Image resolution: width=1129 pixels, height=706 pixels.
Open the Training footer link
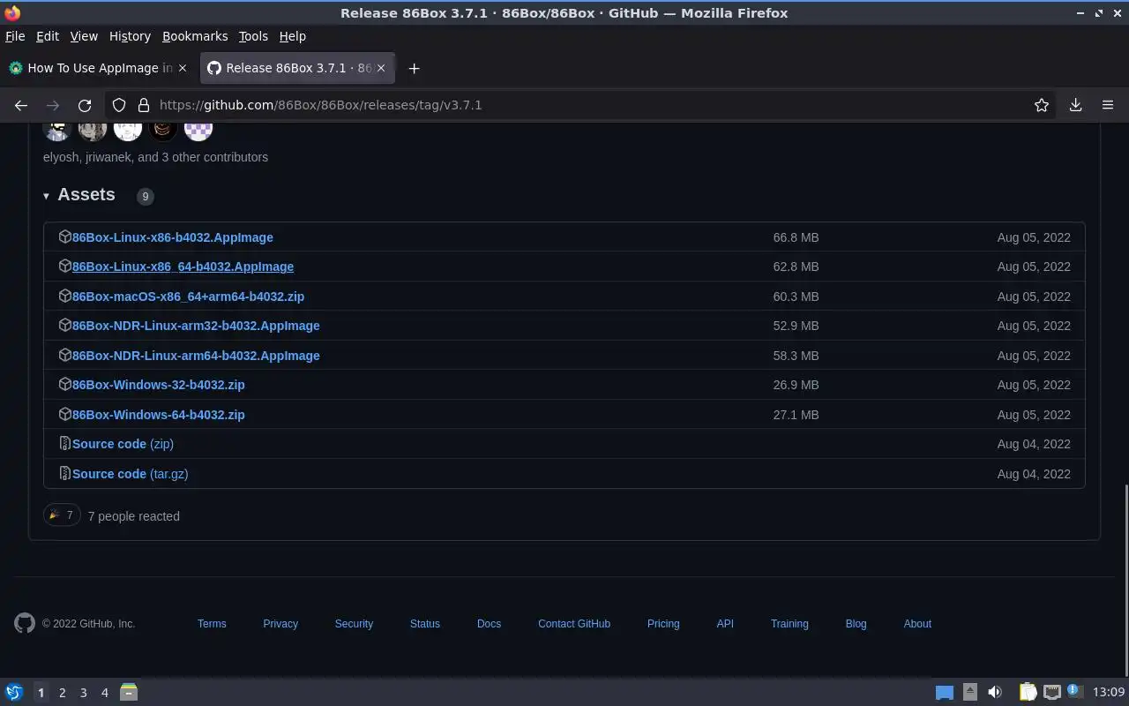click(789, 624)
